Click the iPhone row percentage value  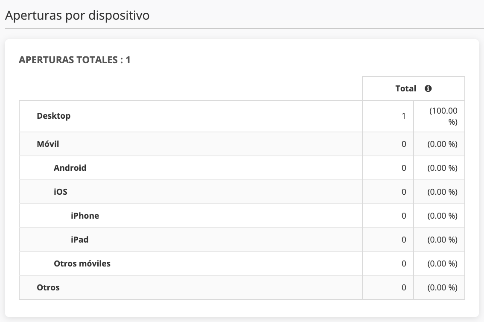(x=443, y=216)
